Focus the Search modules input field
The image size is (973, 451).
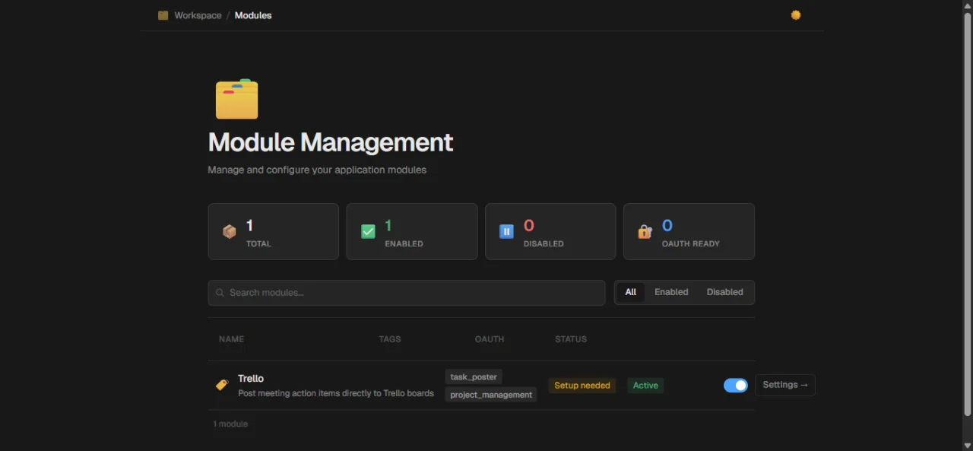[x=407, y=293]
